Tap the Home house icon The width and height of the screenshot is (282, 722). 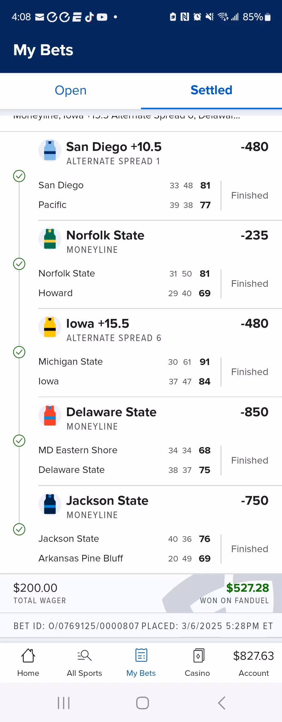pos(28,655)
